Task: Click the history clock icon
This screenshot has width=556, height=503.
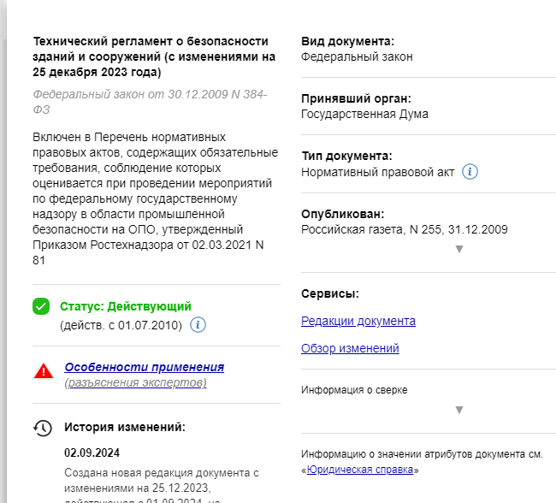Action: point(43,428)
